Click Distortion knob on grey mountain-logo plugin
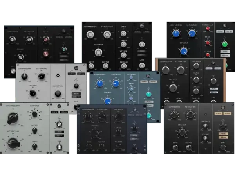Image resolution: width=235 pixels, height=176 pixels. coord(58,94)
